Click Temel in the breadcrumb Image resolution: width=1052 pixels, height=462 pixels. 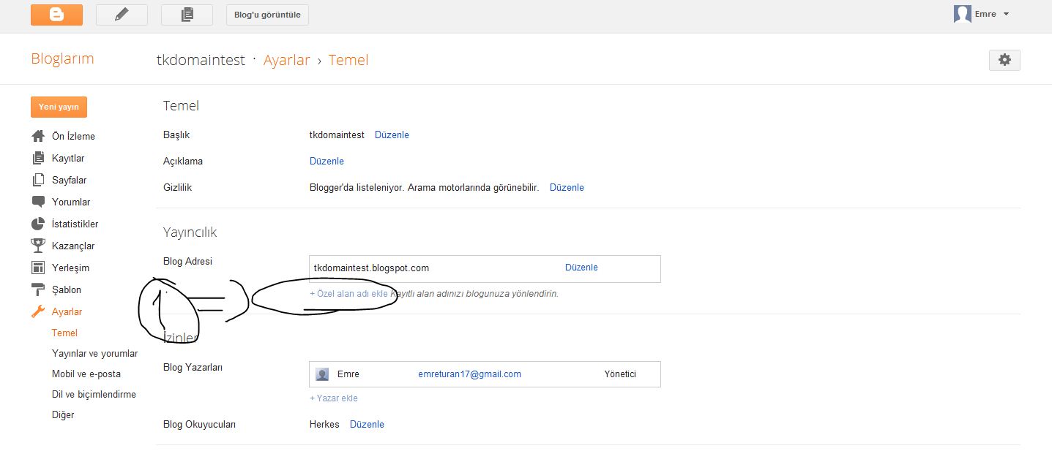(348, 60)
